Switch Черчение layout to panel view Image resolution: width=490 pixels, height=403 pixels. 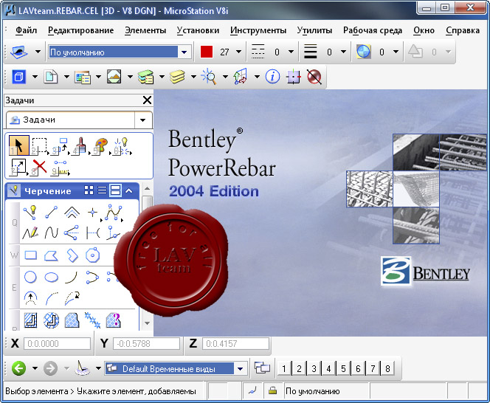coord(115,190)
